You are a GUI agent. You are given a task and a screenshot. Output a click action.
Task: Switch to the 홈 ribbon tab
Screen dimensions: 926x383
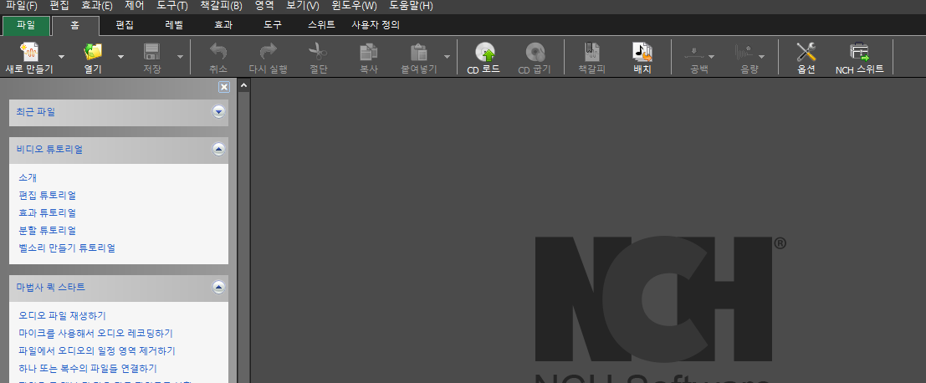click(x=75, y=25)
